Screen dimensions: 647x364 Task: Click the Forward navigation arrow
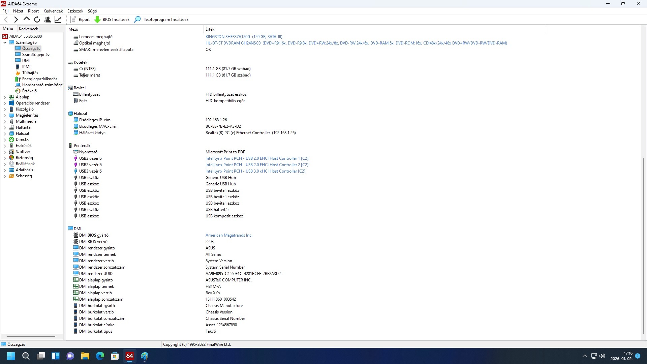click(16, 20)
